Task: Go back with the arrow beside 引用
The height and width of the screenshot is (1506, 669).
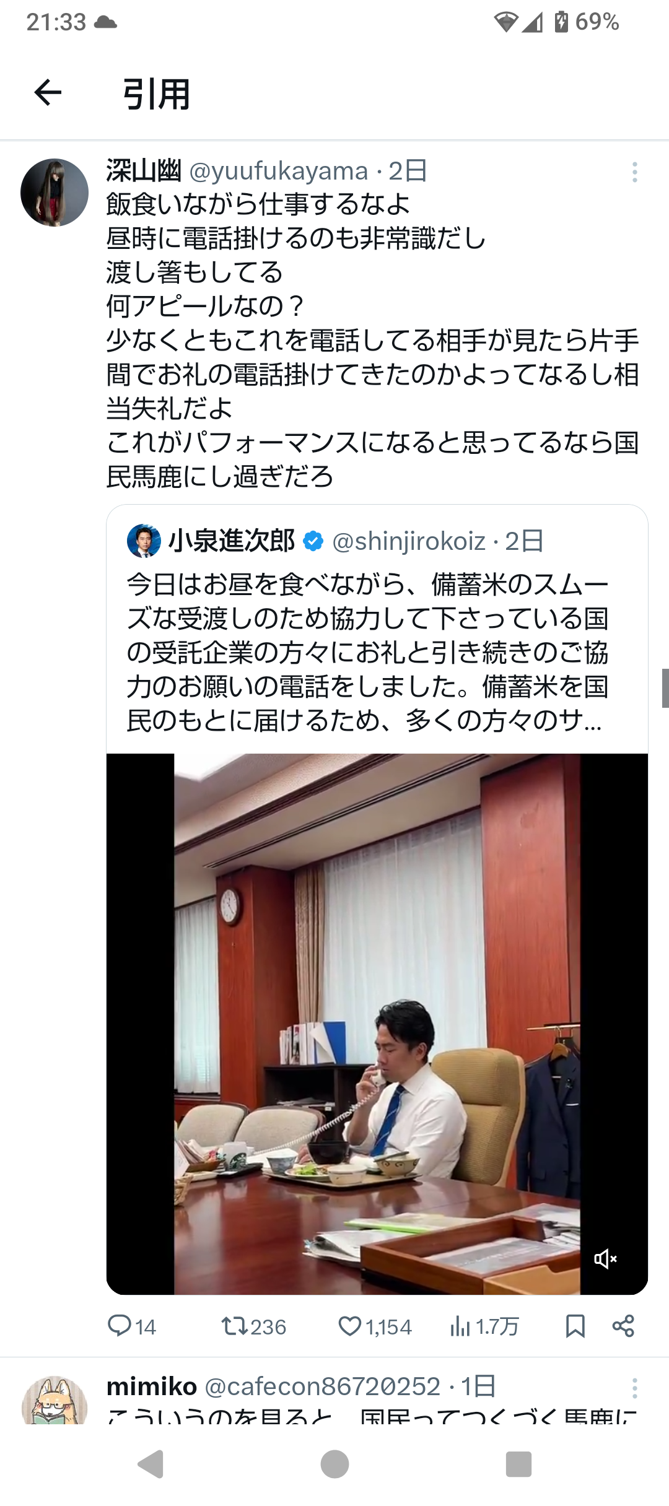Action: point(48,93)
